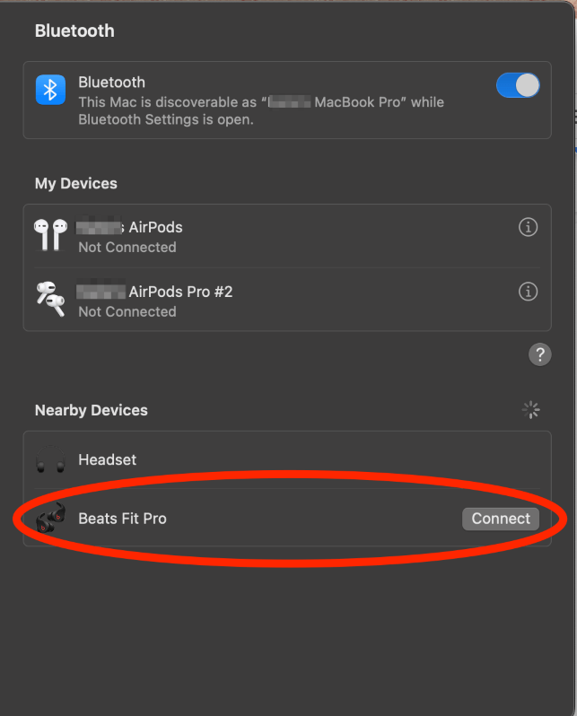Image resolution: width=577 pixels, height=716 pixels.
Task: Click the AirPods Pro #2 earbuds icon
Action: pyautogui.click(x=51, y=299)
